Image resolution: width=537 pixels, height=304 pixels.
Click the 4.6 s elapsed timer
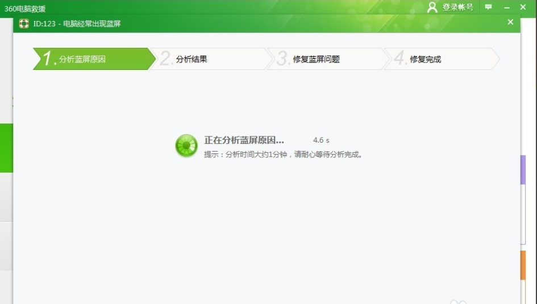321,140
